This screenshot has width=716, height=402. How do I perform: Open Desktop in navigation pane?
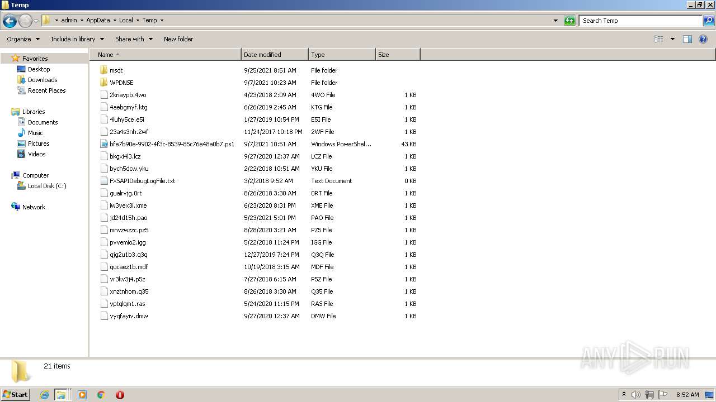[39, 69]
